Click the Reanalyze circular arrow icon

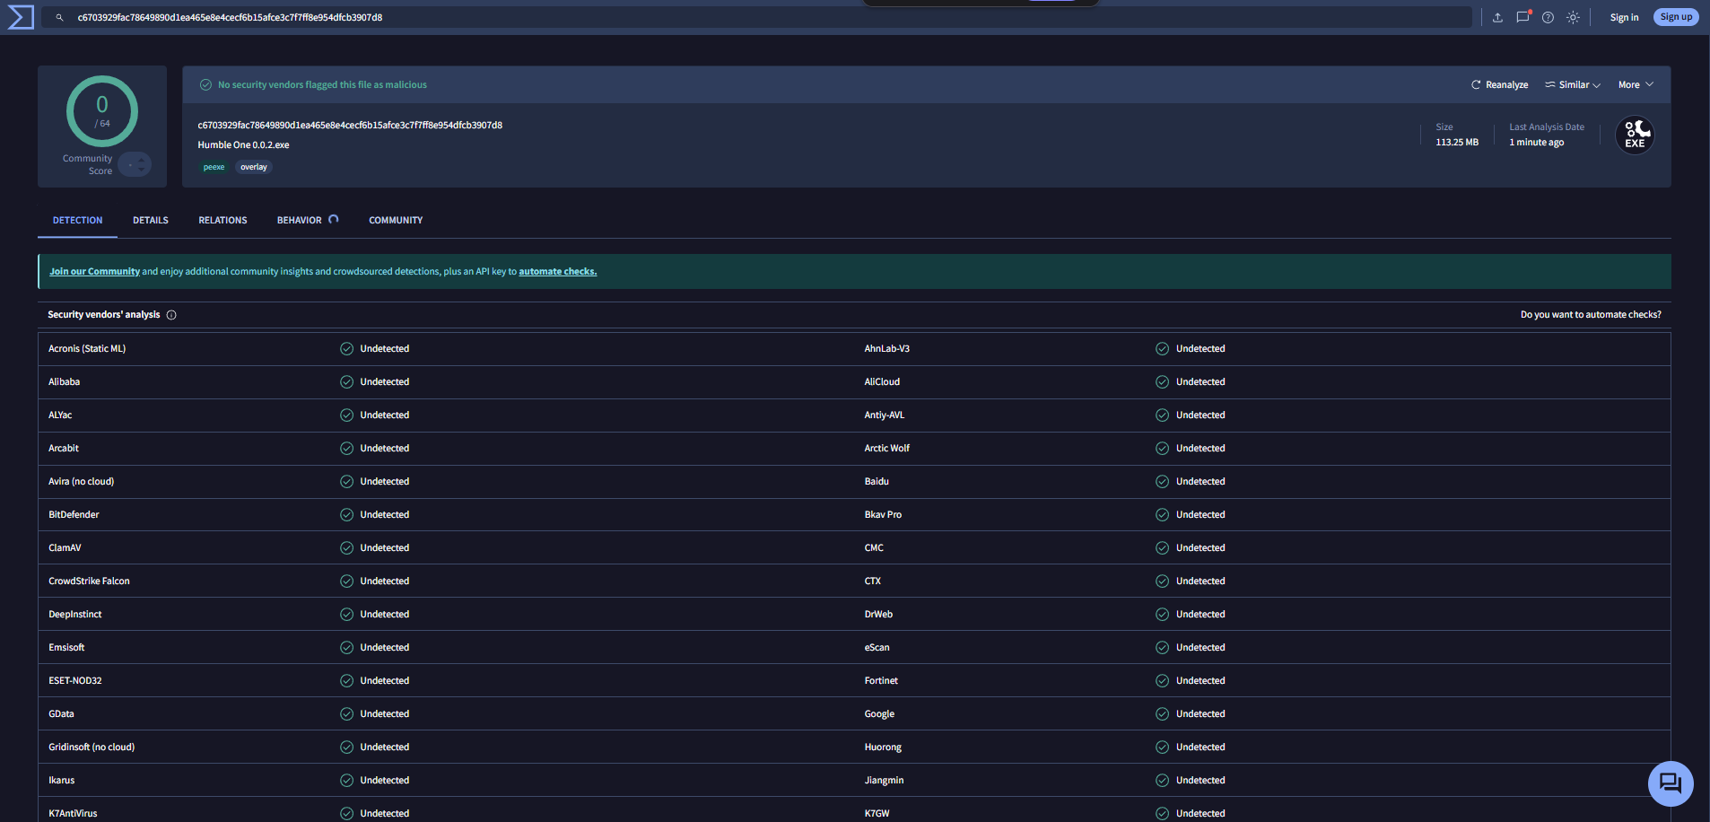(x=1476, y=85)
